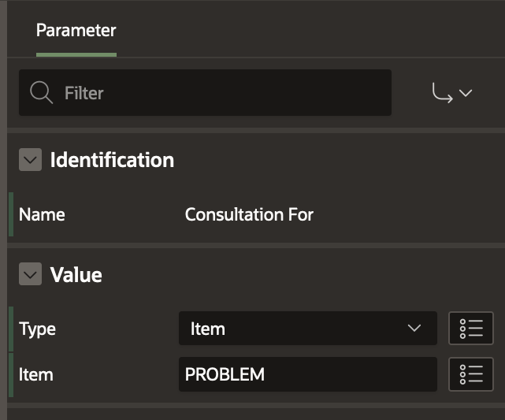This screenshot has height=420, width=505.
Task: Collapse the Value section chevron
Action: pyautogui.click(x=30, y=275)
